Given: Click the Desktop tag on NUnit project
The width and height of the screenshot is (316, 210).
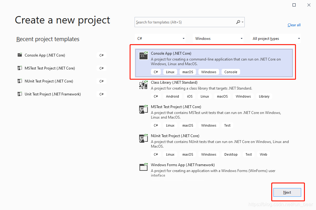Looking at the screenshot, I should click(x=231, y=154).
